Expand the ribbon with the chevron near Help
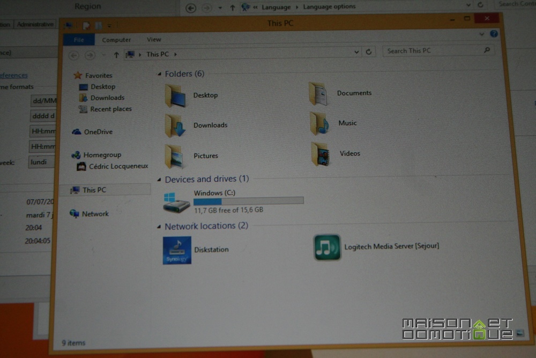Viewport: 536px width, 358px height. coord(482,34)
